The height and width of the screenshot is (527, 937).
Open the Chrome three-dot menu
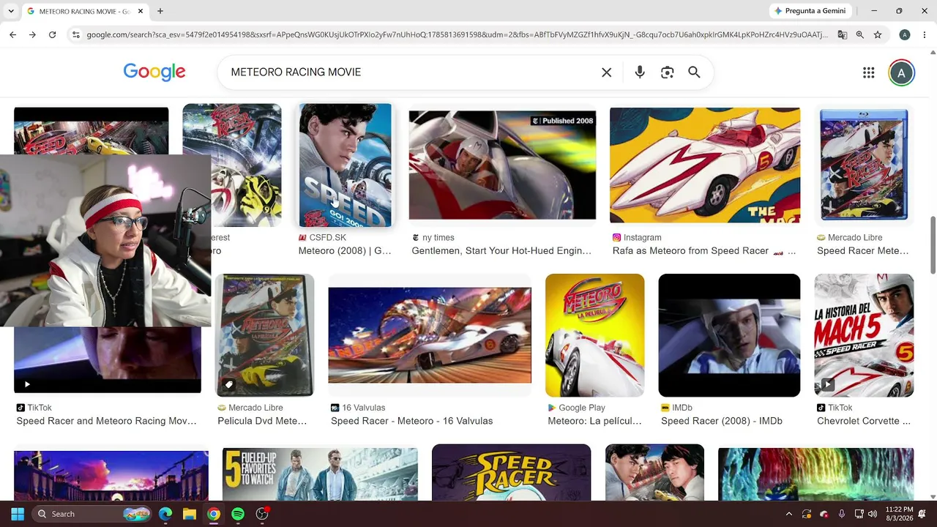(x=925, y=34)
